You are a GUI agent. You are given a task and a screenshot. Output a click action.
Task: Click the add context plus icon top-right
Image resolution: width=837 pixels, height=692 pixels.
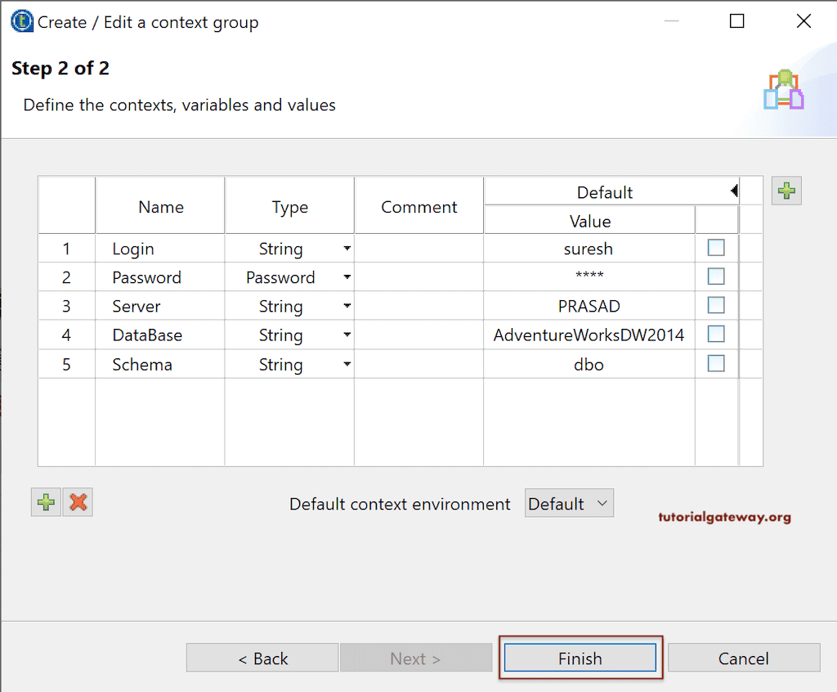(x=786, y=191)
